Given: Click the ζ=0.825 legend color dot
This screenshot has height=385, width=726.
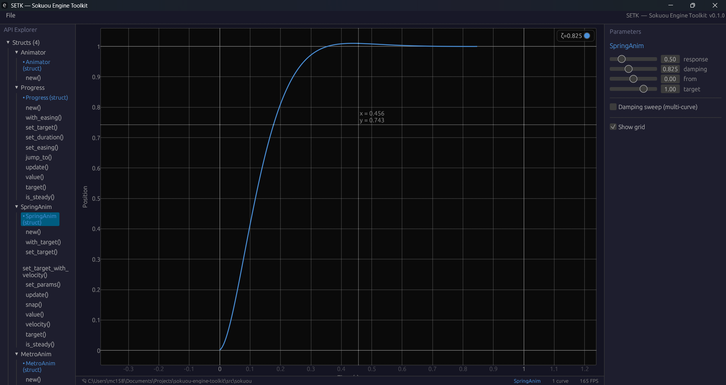Looking at the screenshot, I should click(587, 36).
